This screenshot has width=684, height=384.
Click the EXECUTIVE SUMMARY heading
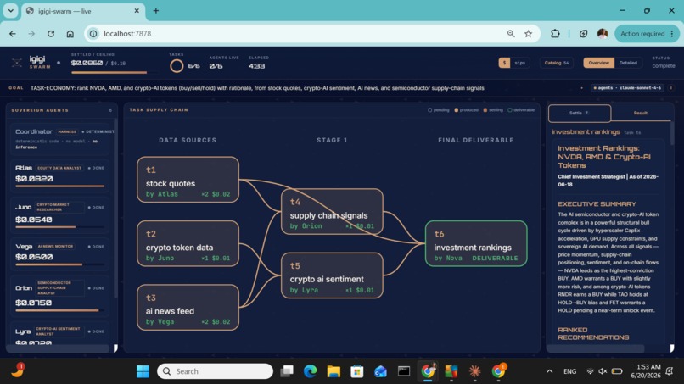pyautogui.click(x=597, y=204)
